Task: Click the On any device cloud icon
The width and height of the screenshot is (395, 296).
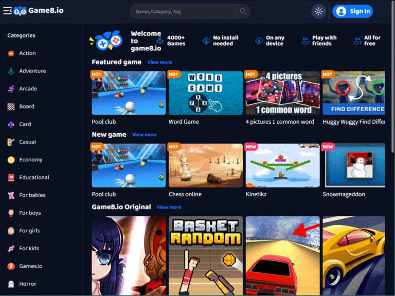Action: tap(259, 41)
